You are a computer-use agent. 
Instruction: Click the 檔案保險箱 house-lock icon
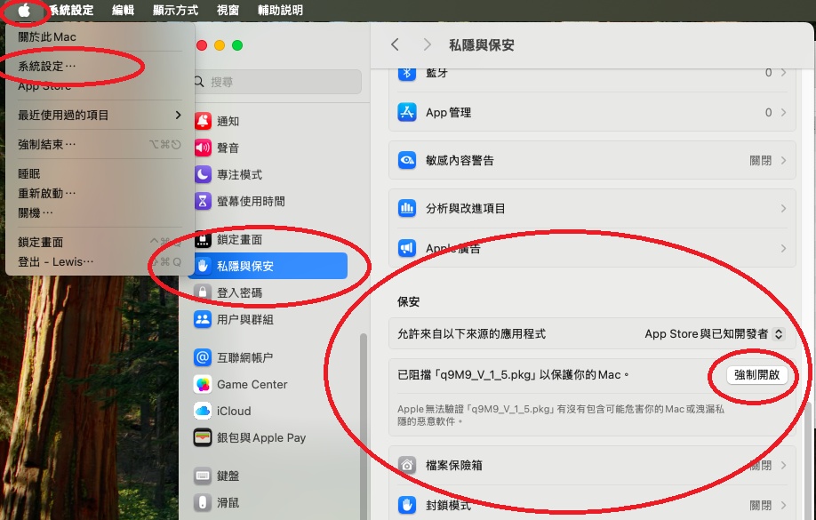pyautogui.click(x=407, y=465)
